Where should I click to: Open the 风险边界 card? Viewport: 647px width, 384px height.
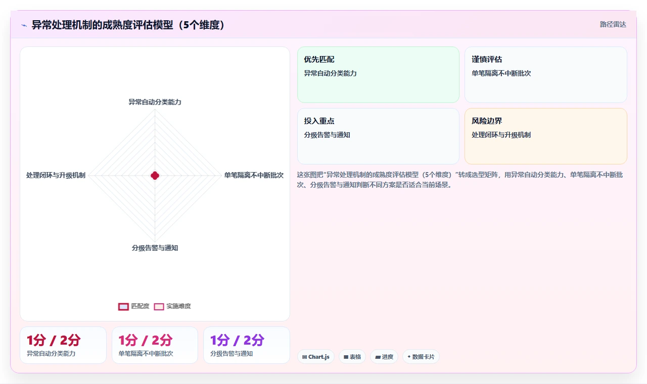click(546, 136)
